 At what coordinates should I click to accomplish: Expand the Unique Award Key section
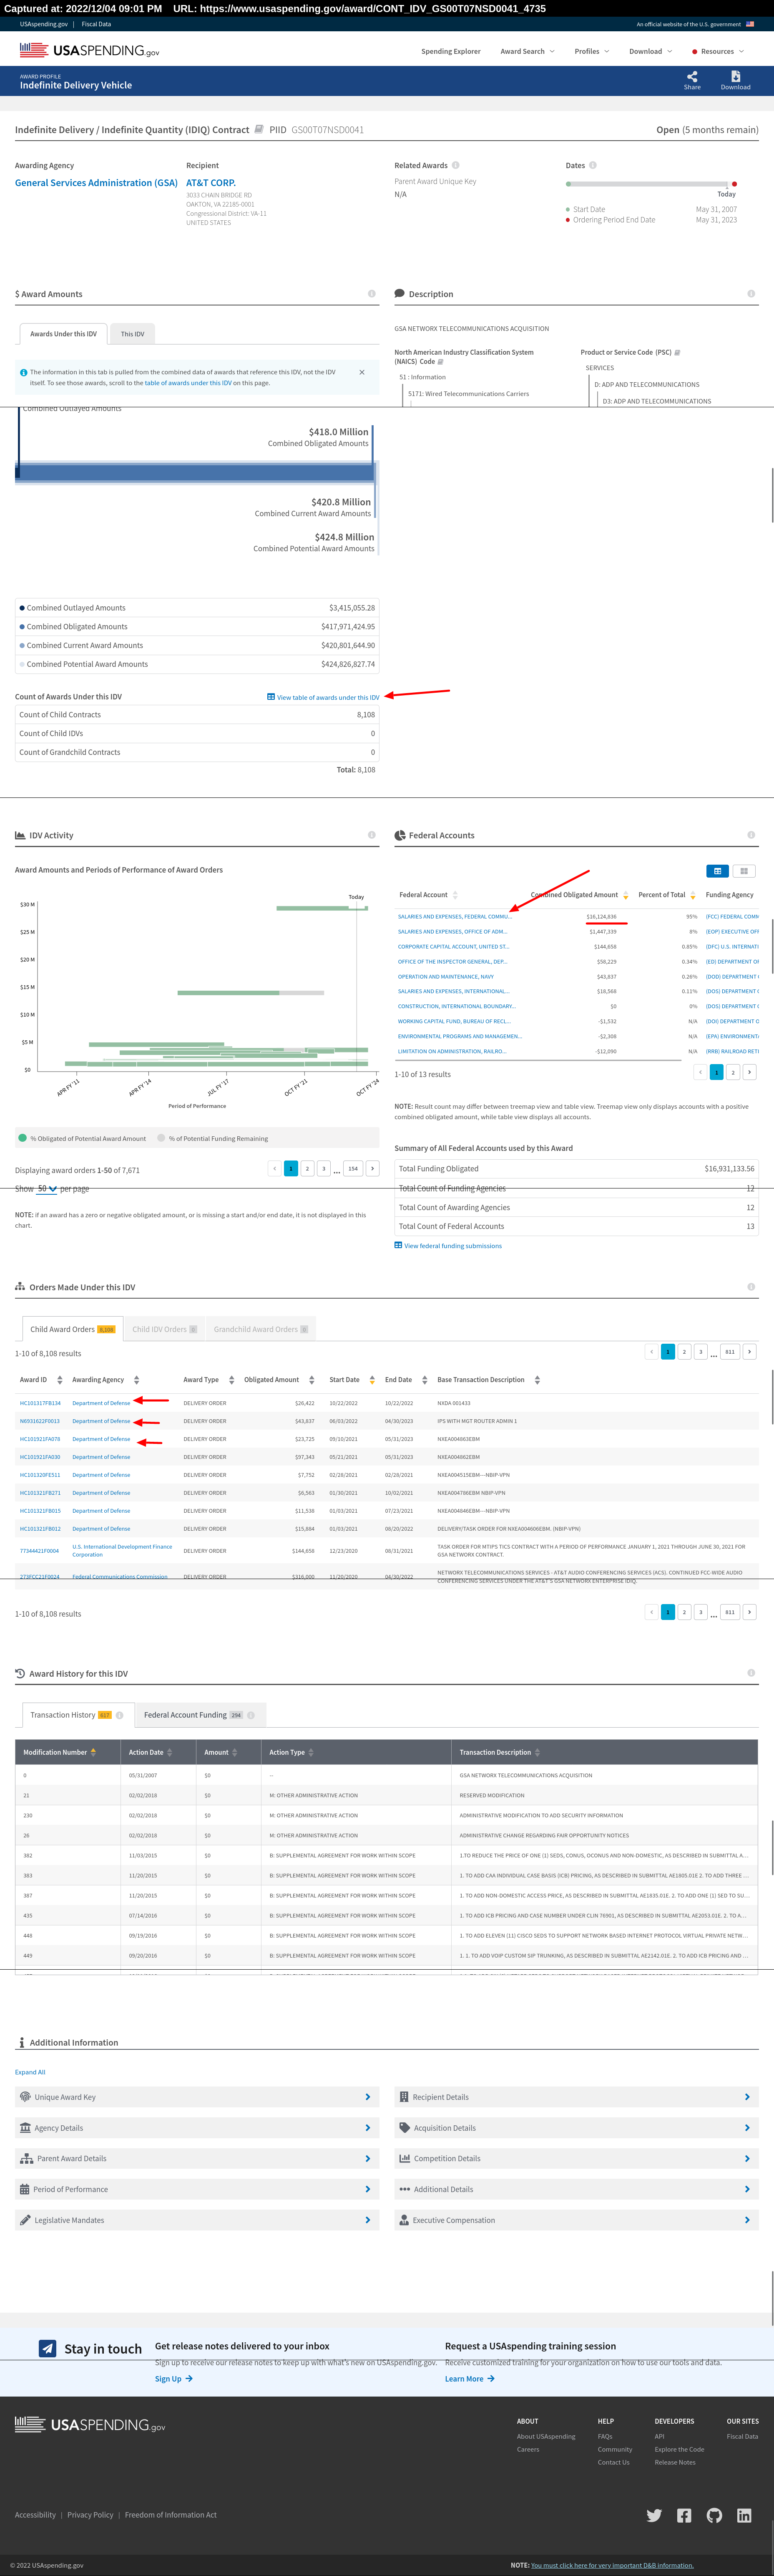tap(197, 2097)
